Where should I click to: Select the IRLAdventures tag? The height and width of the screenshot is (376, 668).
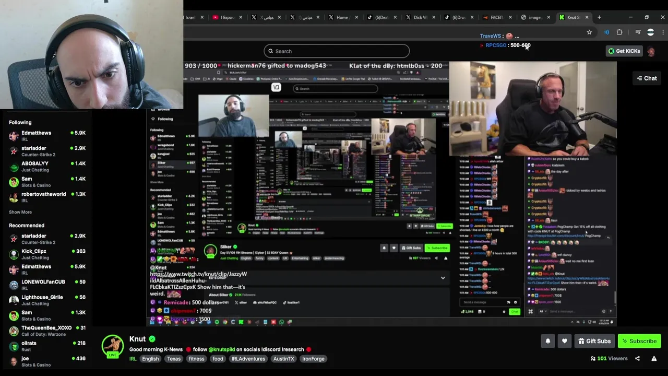[x=248, y=359]
